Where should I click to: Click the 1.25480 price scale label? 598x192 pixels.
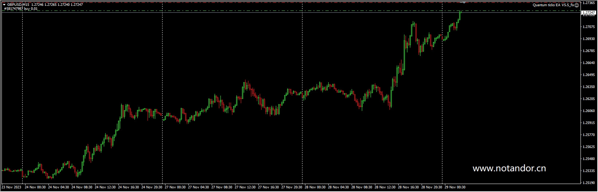pos(589,159)
